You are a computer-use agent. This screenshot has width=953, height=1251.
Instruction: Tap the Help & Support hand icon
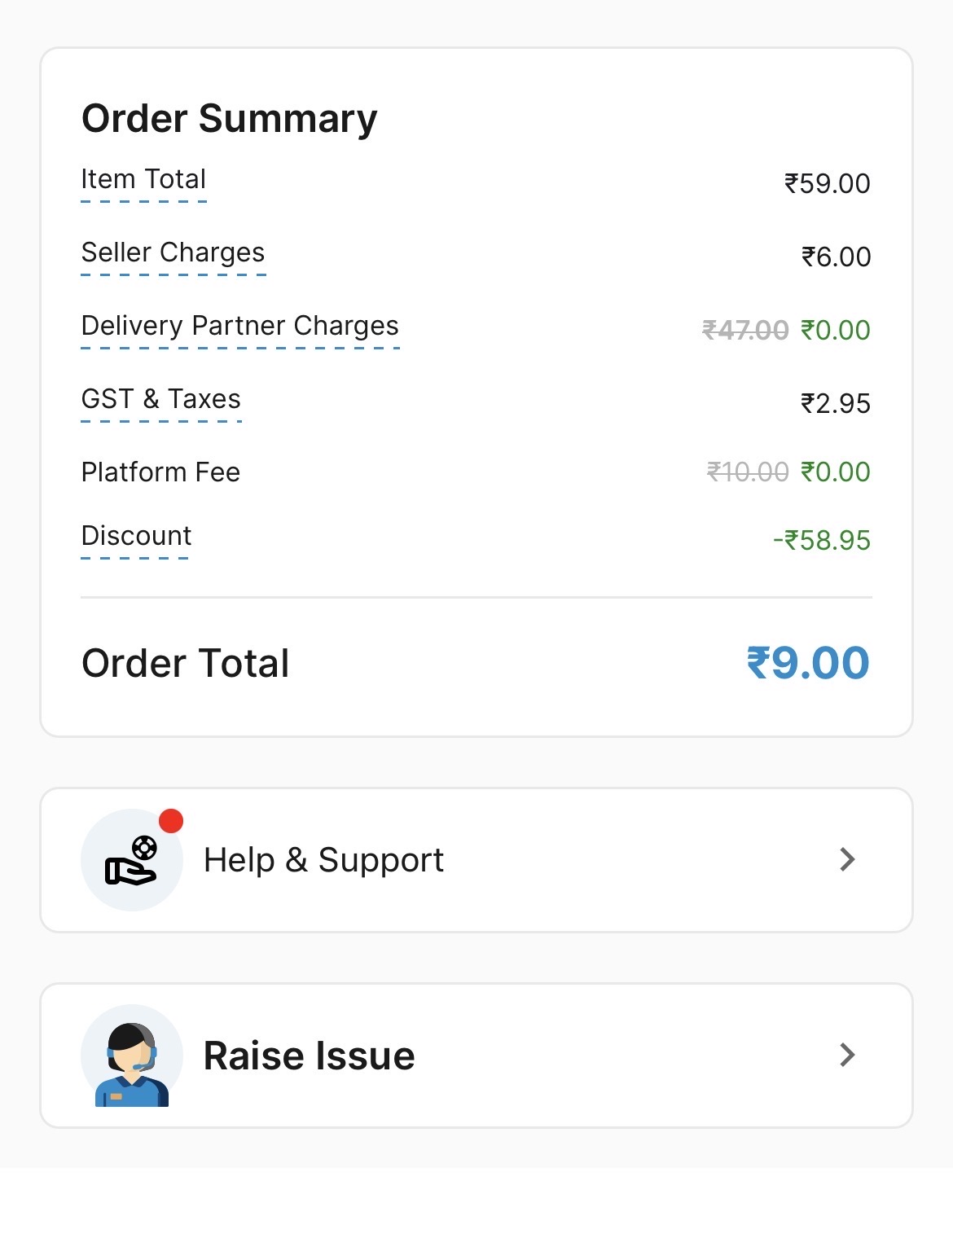131,861
